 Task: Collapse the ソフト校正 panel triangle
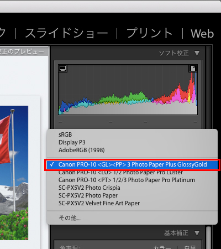(x=197, y=53)
